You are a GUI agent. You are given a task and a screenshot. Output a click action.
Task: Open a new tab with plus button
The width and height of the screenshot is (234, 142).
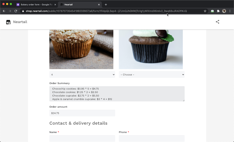click(106, 5)
